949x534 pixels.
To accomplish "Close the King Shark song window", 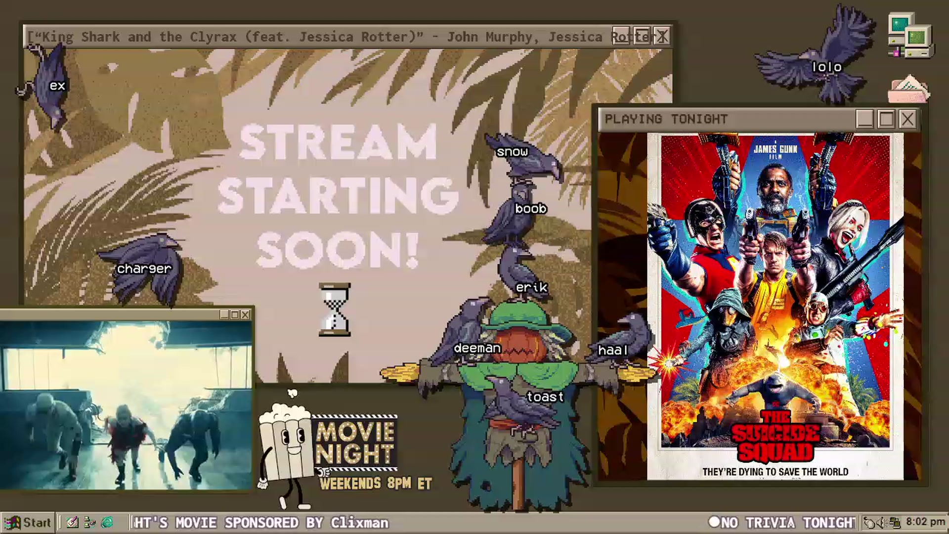I will coord(662,36).
